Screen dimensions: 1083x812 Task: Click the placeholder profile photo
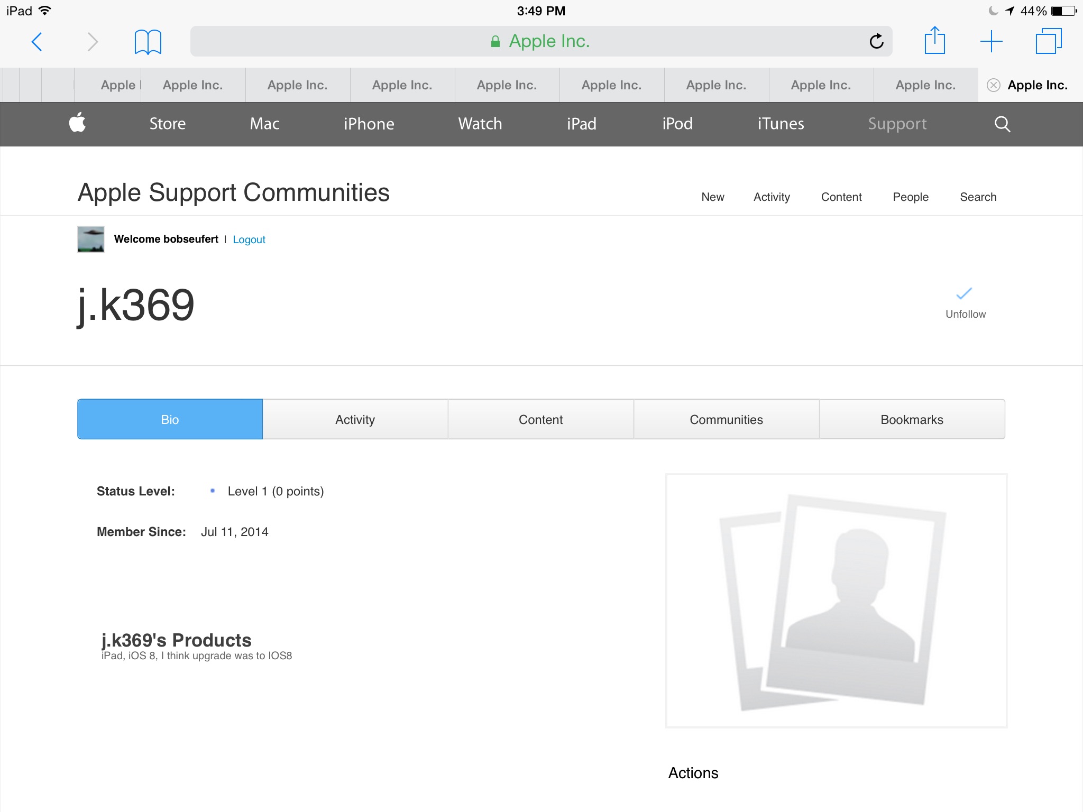(836, 601)
